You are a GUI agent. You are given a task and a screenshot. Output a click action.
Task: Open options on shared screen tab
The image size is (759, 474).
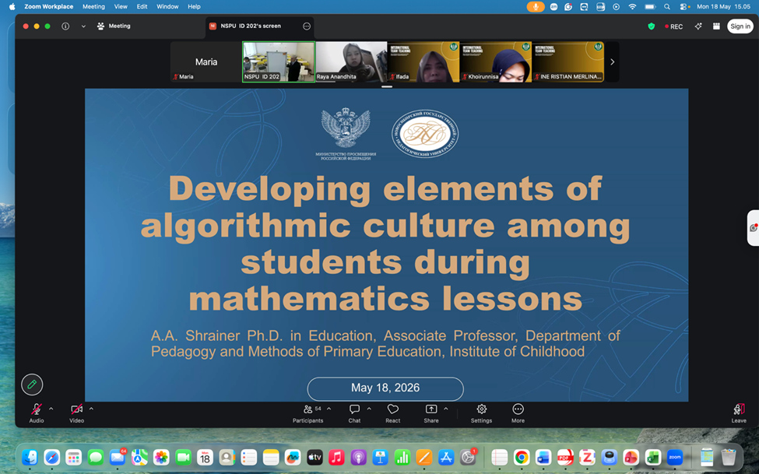[x=307, y=26]
